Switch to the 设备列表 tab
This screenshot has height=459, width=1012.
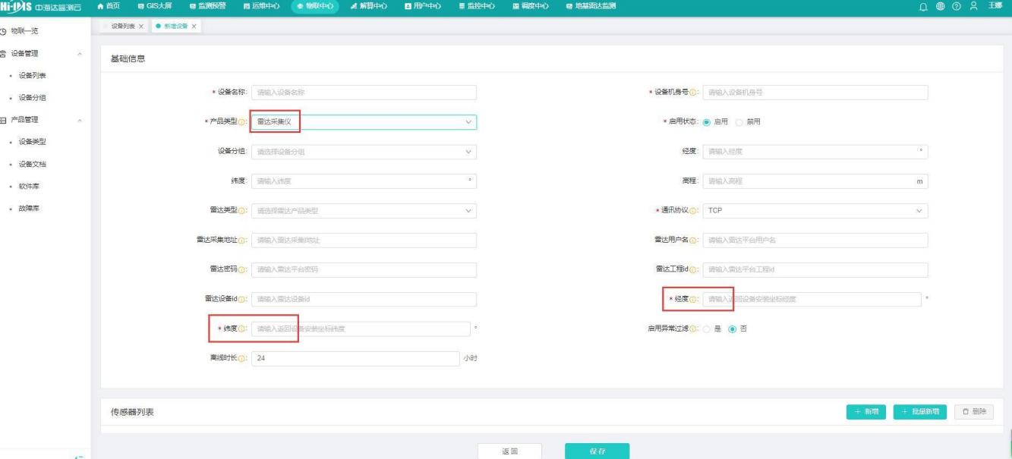pyautogui.click(x=121, y=27)
